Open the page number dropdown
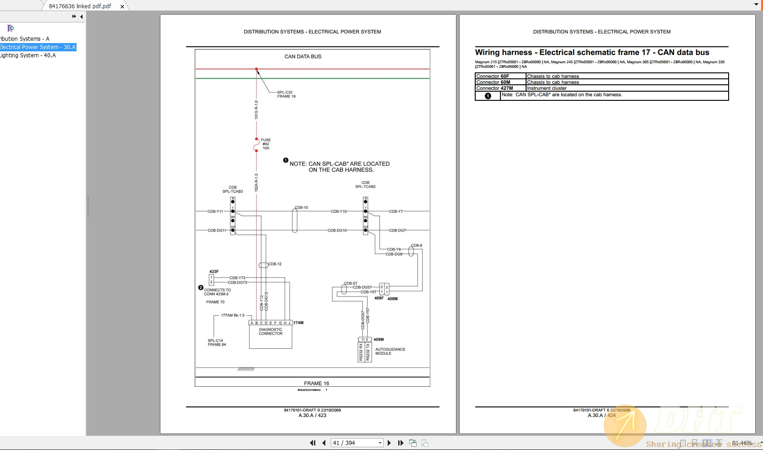Viewport: 763px width, 450px height. (x=380, y=443)
